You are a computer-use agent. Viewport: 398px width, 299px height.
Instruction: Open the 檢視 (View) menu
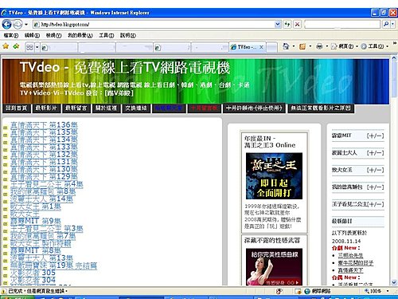tap(53, 35)
